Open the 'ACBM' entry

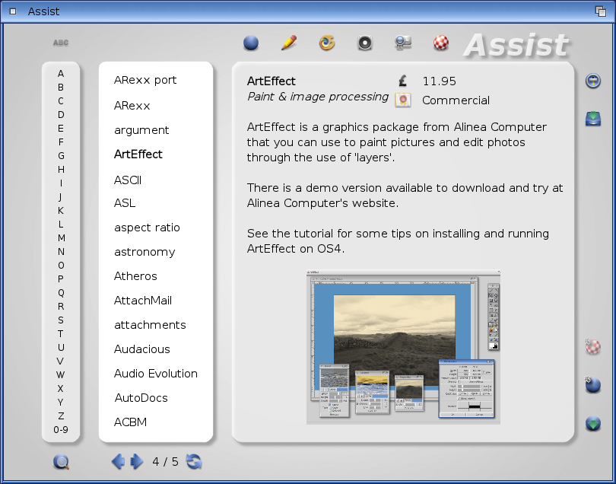click(x=131, y=422)
